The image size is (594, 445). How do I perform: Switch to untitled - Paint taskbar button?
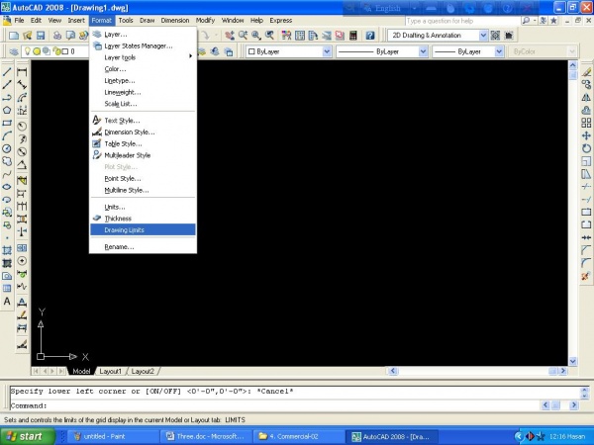click(111, 436)
